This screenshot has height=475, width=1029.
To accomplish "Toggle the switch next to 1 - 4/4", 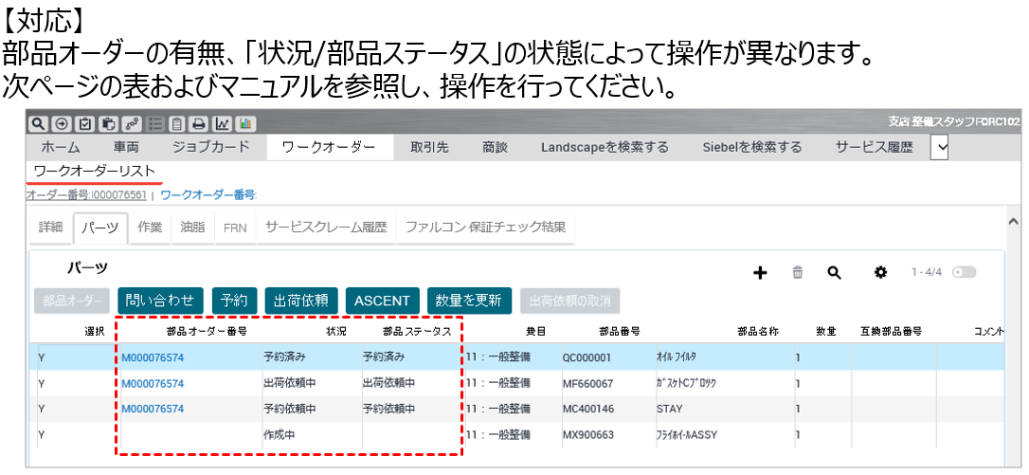I will tap(965, 273).
